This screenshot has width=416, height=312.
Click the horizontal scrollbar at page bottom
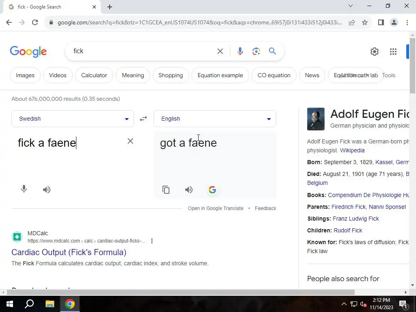180,292
